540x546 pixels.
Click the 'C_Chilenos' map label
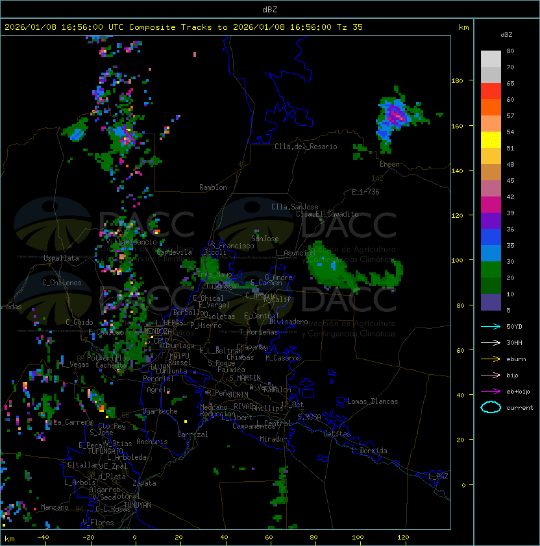[62, 283]
